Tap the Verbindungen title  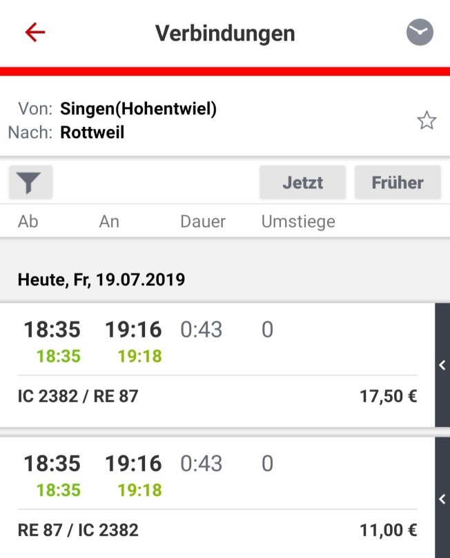pos(225,32)
